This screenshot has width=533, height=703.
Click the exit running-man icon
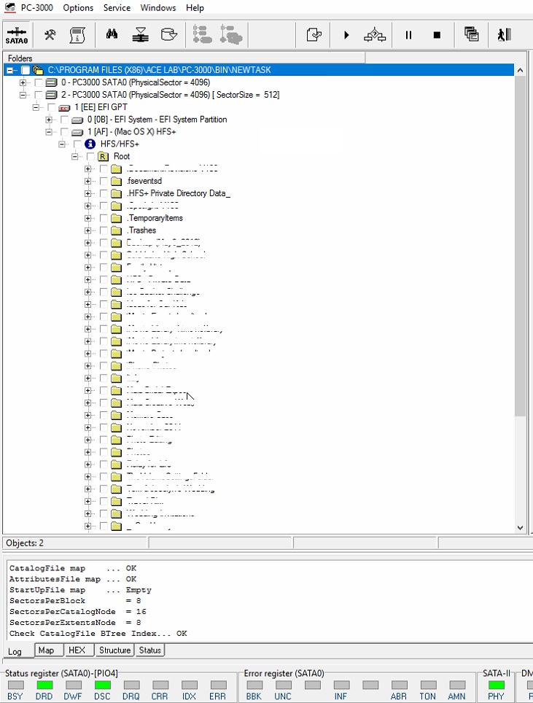[x=505, y=35]
